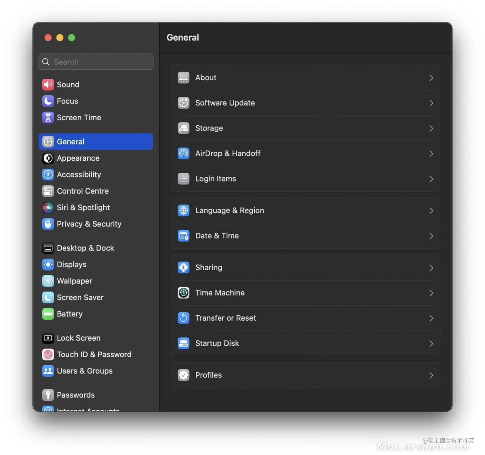Open the Date & Time label
Viewport: 485px width, 455px height.
pyautogui.click(x=217, y=236)
